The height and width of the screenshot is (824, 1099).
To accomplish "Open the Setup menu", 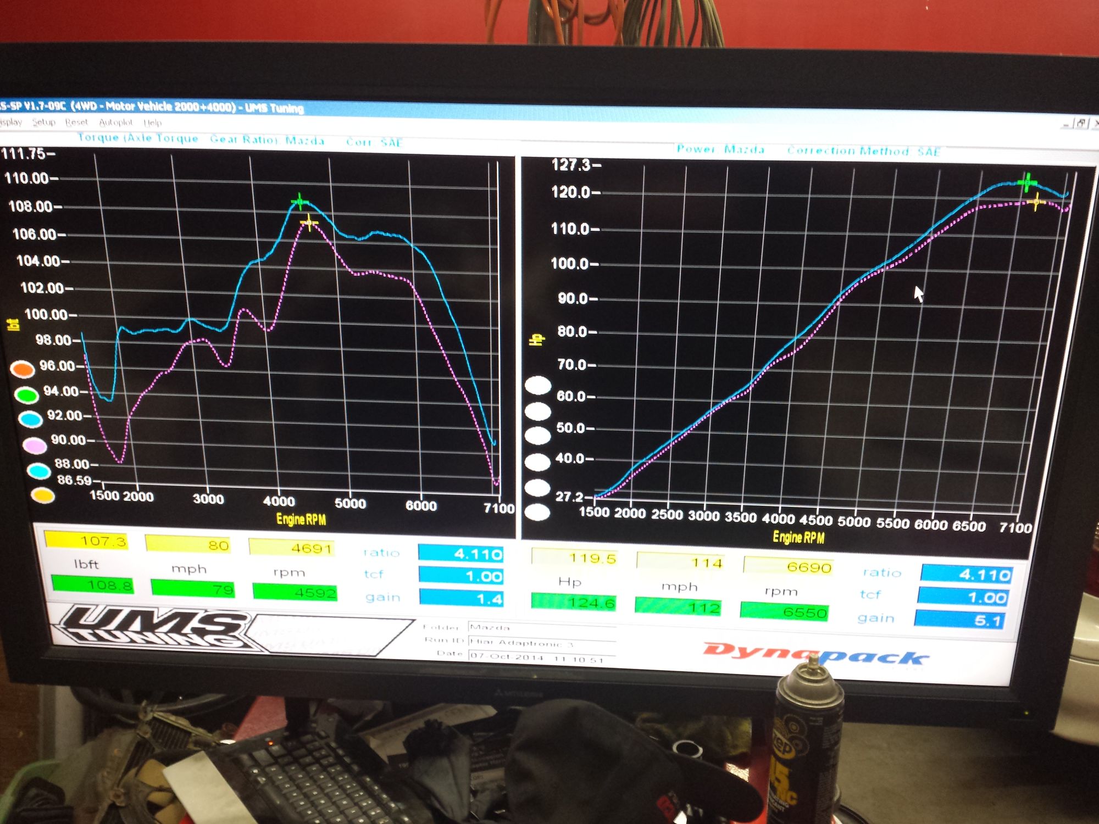I will [x=43, y=122].
